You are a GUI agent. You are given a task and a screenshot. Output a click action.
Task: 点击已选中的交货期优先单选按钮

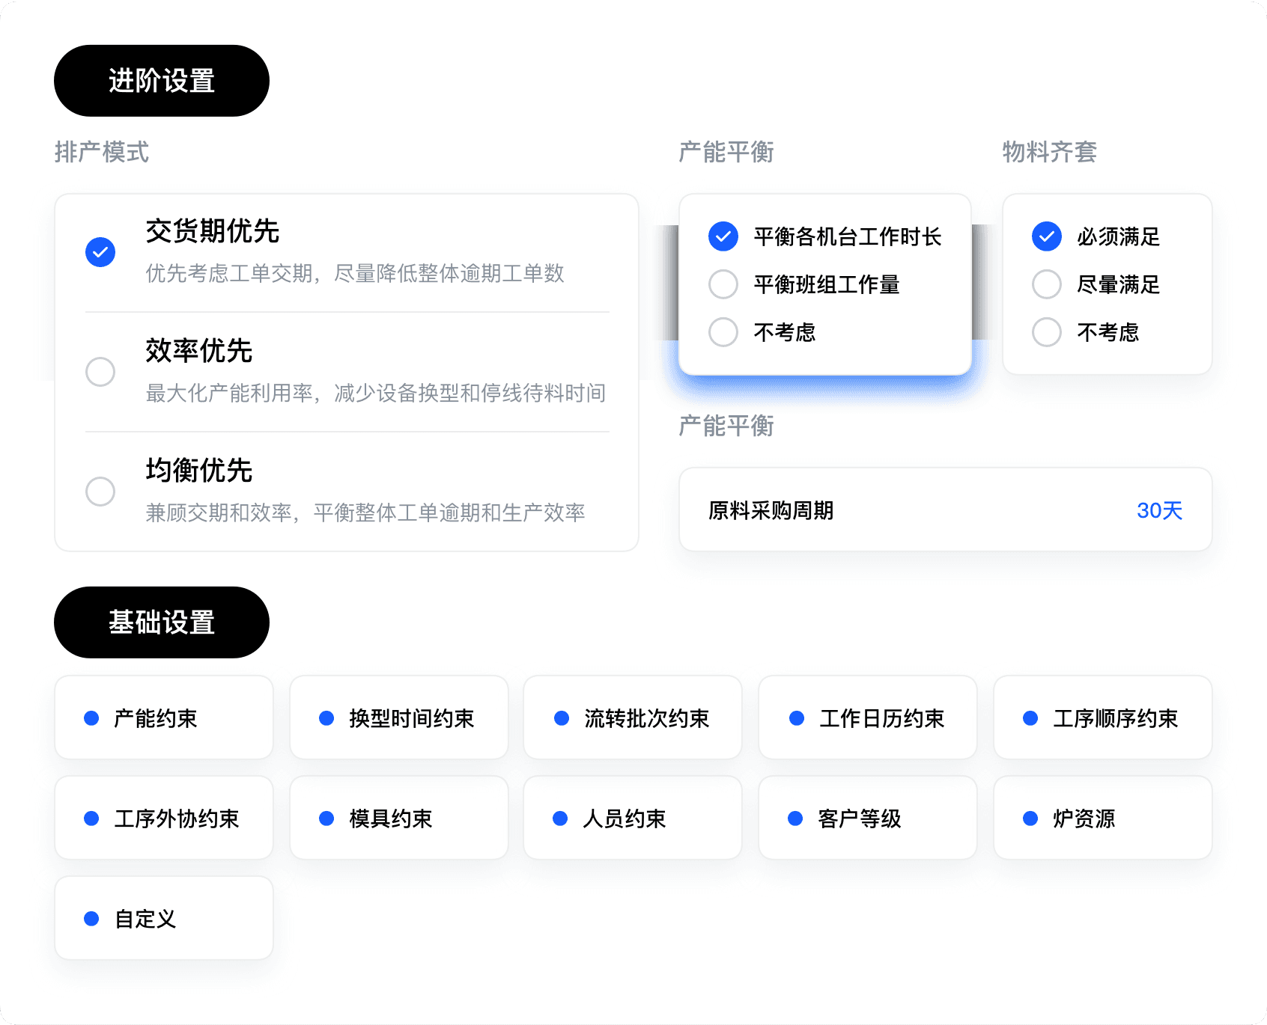click(100, 252)
